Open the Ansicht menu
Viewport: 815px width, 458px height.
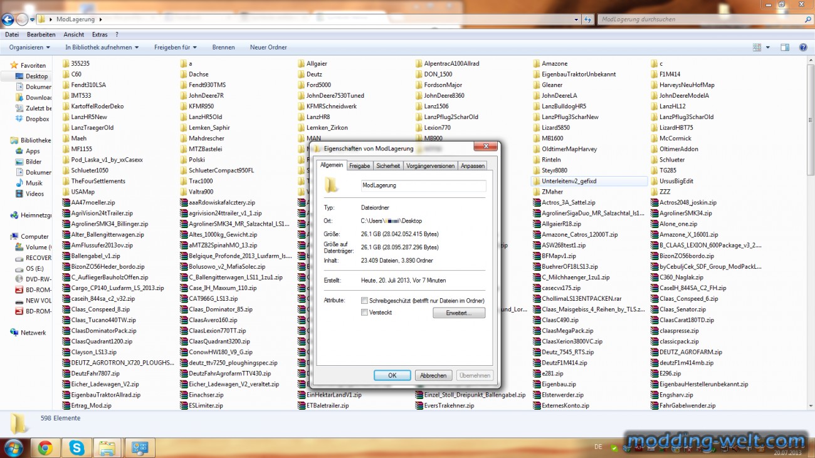coord(73,34)
